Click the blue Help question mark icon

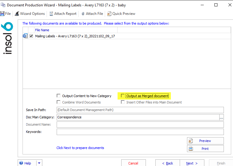point(21,163)
